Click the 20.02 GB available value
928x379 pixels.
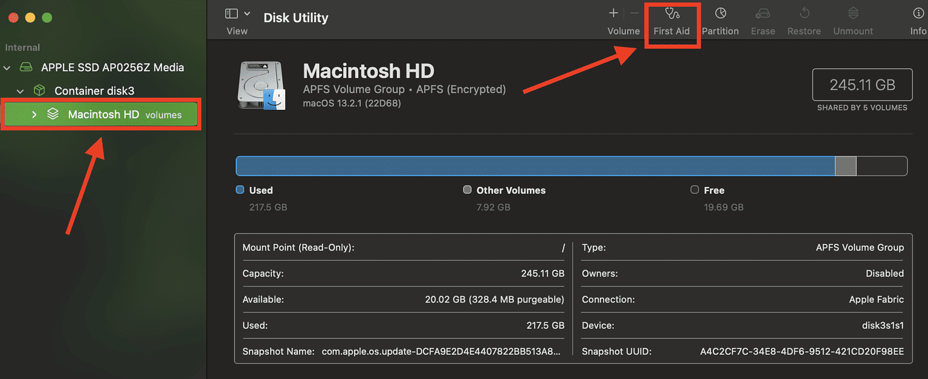click(495, 299)
